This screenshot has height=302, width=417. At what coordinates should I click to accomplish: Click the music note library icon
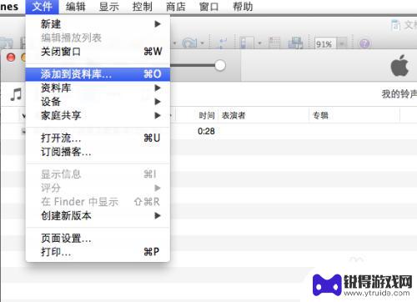point(16,94)
